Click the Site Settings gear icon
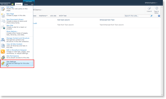 pos(3,63)
